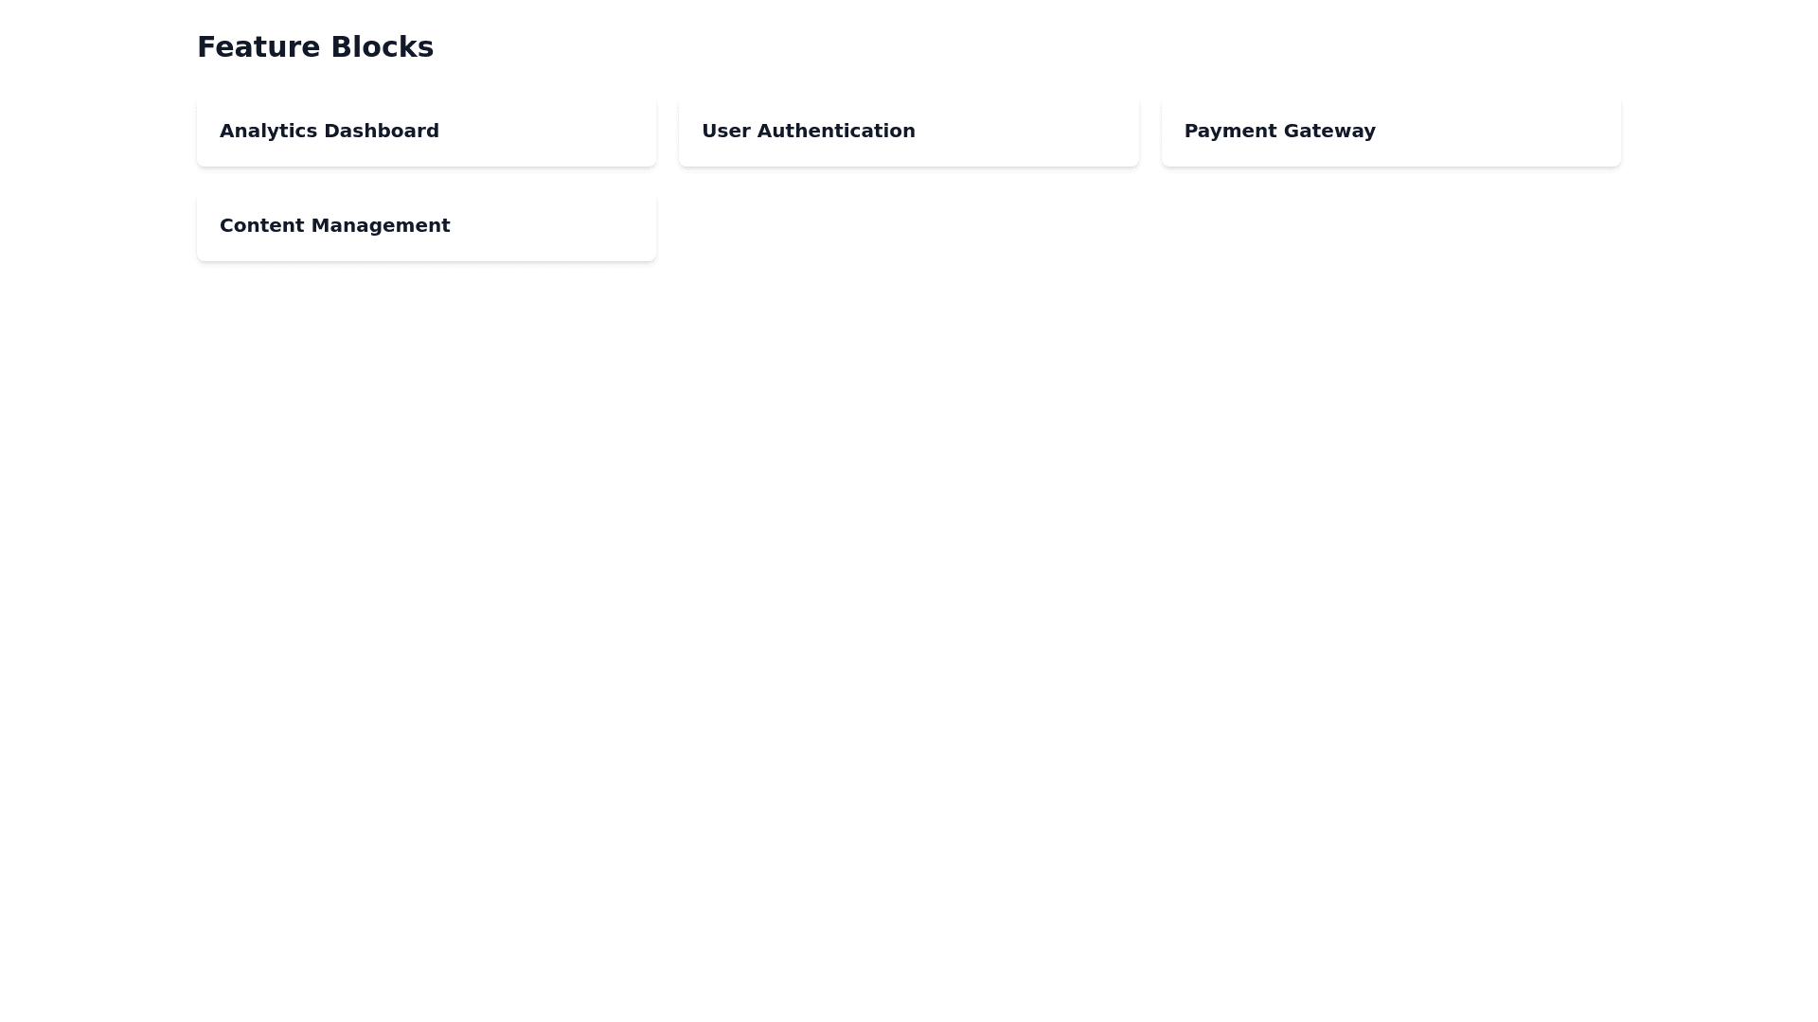The image size is (1818, 1022).
Task: Expand the Content Management feature block
Action: (x=426, y=225)
